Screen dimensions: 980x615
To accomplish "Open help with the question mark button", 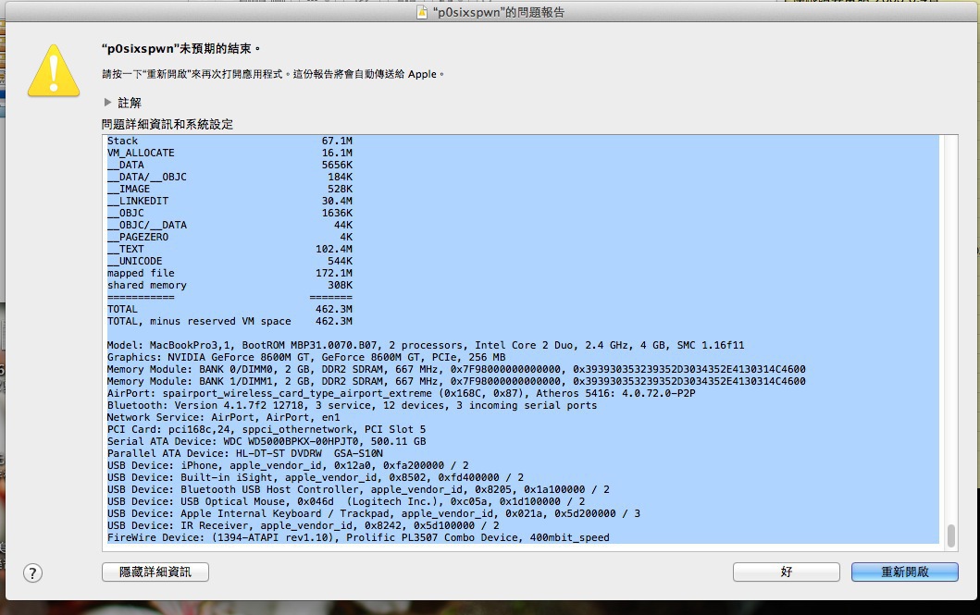I will [x=32, y=572].
